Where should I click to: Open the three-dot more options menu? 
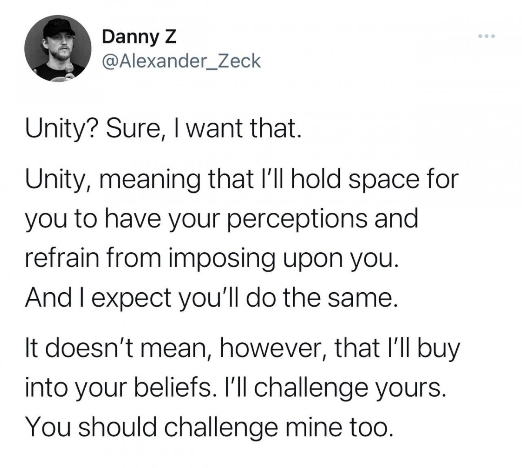coord(487,36)
